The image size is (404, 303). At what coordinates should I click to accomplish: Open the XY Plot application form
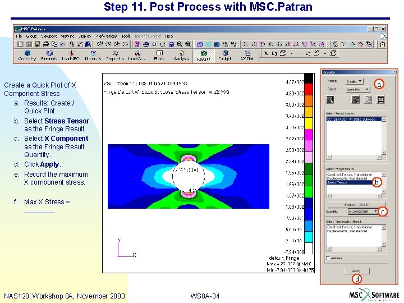click(x=247, y=56)
